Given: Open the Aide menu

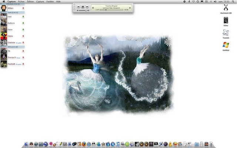Looking at the screenshot, I should [x=59, y=1].
